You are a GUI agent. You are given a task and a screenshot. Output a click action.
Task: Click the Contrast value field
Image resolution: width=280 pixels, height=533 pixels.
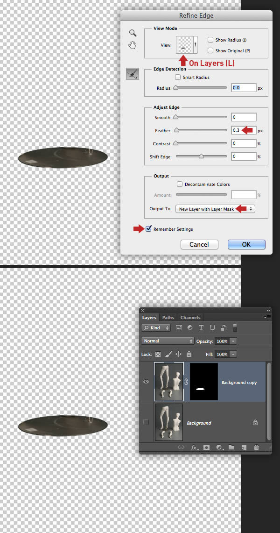click(x=244, y=143)
